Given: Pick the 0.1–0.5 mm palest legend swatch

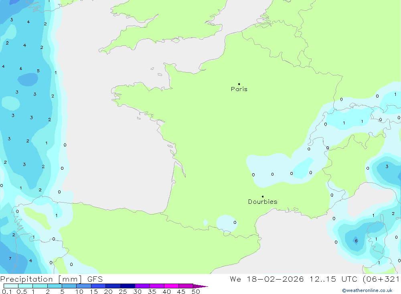Looking at the screenshot, I should (11, 286).
